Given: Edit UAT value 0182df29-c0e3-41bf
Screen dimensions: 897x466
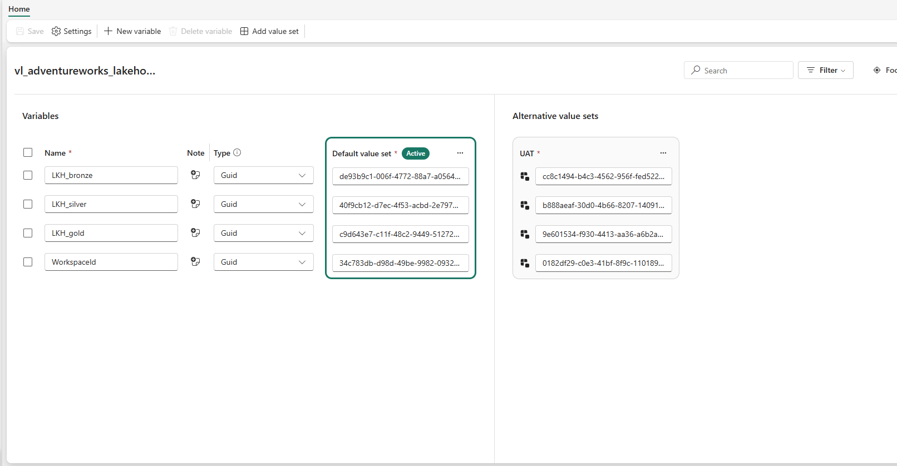Looking at the screenshot, I should tap(604, 263).
